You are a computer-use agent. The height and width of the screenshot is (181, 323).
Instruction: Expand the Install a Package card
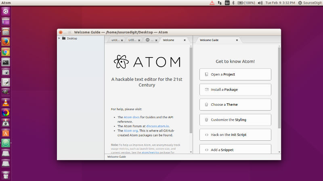(x=235, y=89)
